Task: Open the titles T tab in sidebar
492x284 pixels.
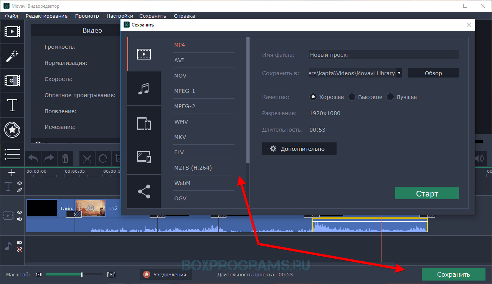Action: [x=12, y=105]
